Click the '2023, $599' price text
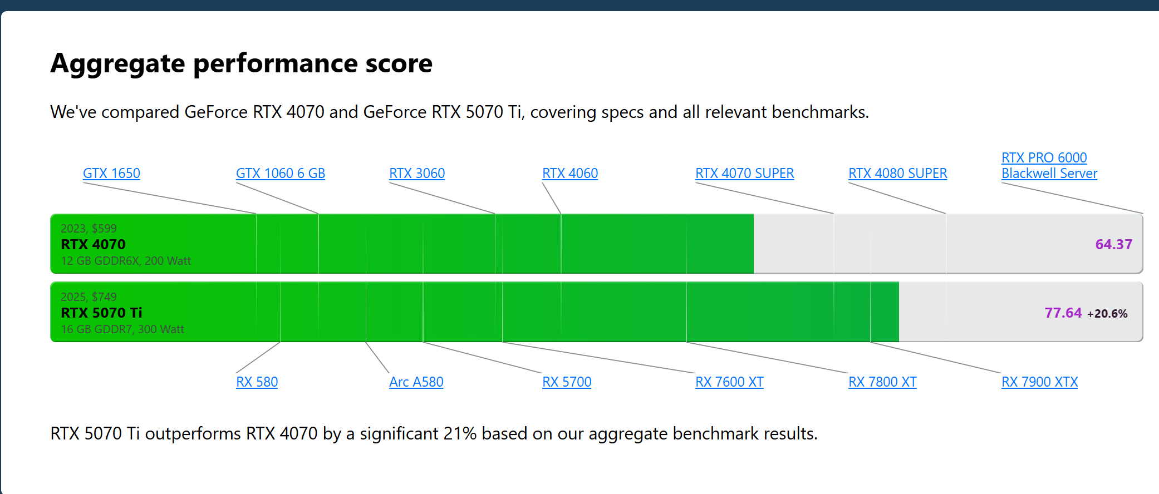The height and width of the screenshot is (494, 1159). [x=89, y=229]
